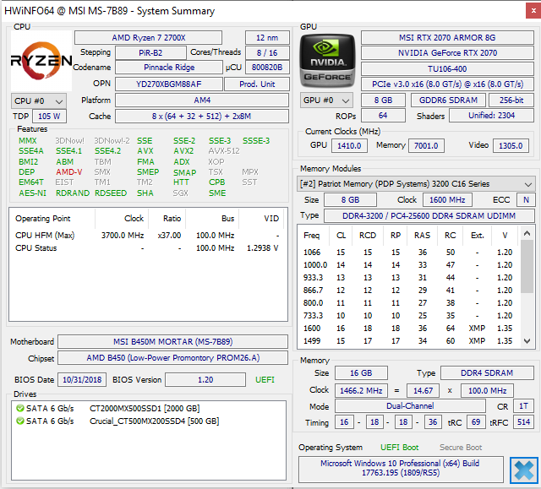
Task: Expand the Patriot Memory module dropdown
Action: click(416, 184)
